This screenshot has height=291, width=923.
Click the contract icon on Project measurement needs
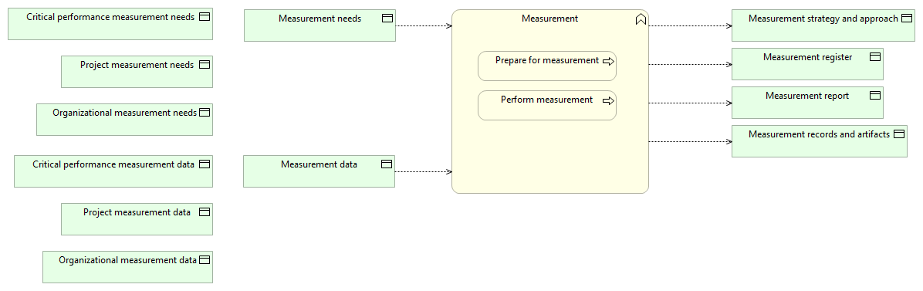click(x=205, y=65)
